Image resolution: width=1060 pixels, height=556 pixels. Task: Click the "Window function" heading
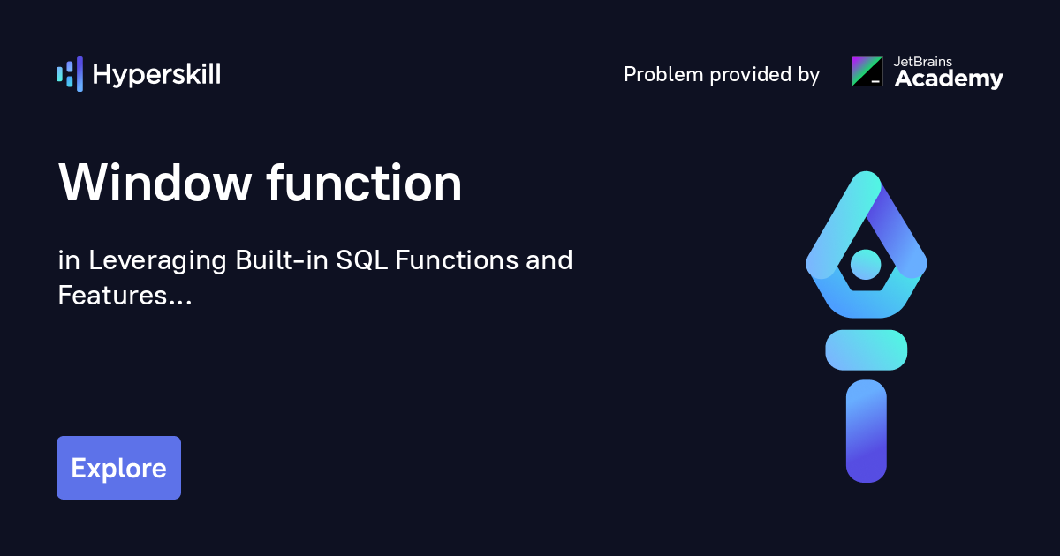[261, 184]
